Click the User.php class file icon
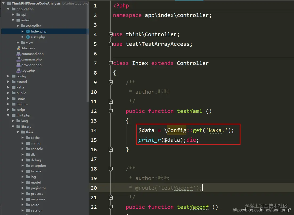Screen dimensions: 294x215 coord(28,37)
